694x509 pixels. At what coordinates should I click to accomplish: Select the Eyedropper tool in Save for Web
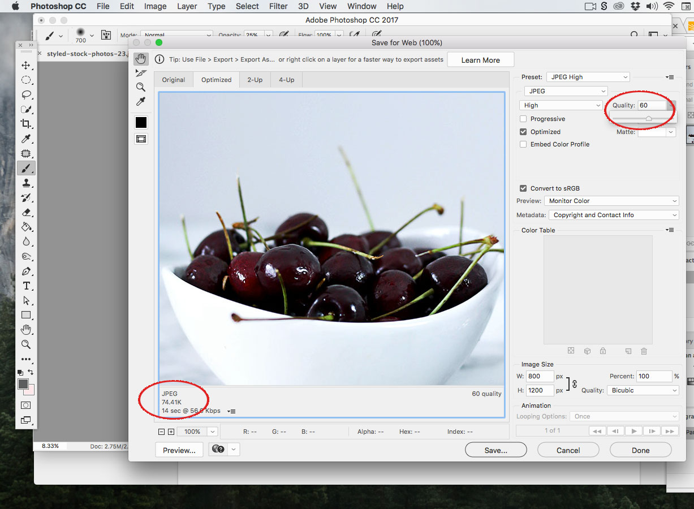tap(141, 102)
